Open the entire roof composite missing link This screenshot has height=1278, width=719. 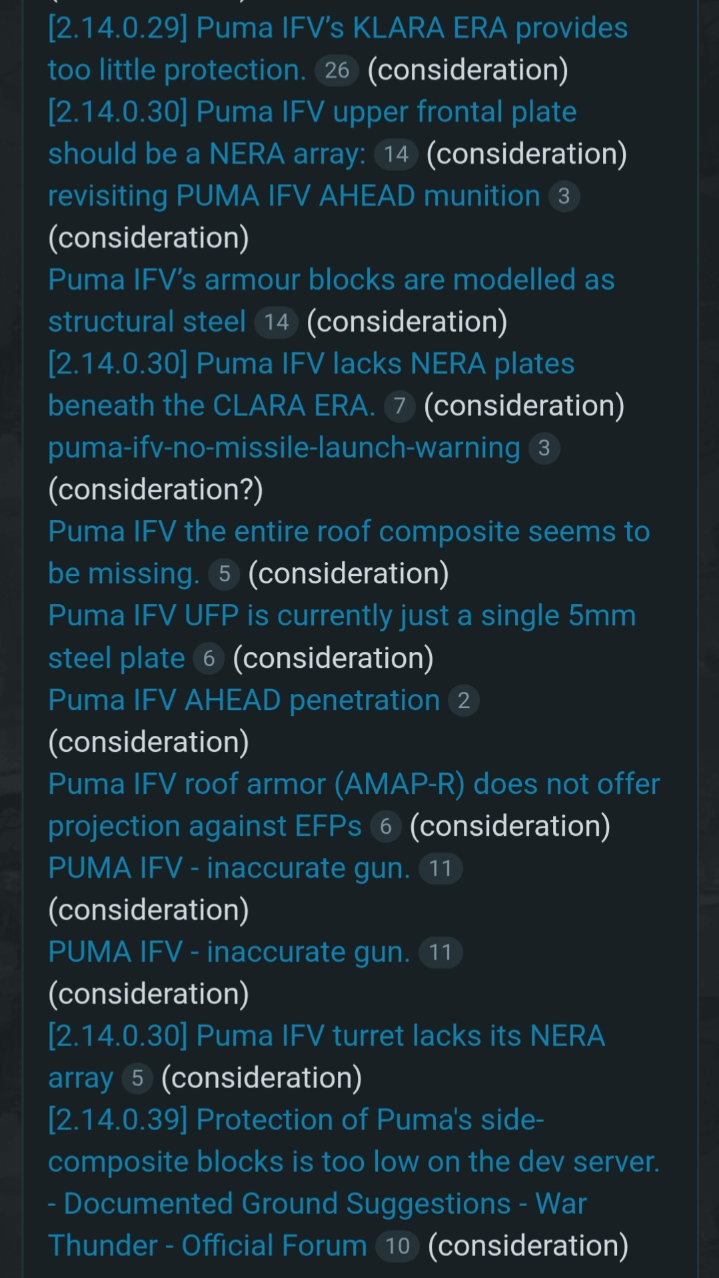[349, 532]
